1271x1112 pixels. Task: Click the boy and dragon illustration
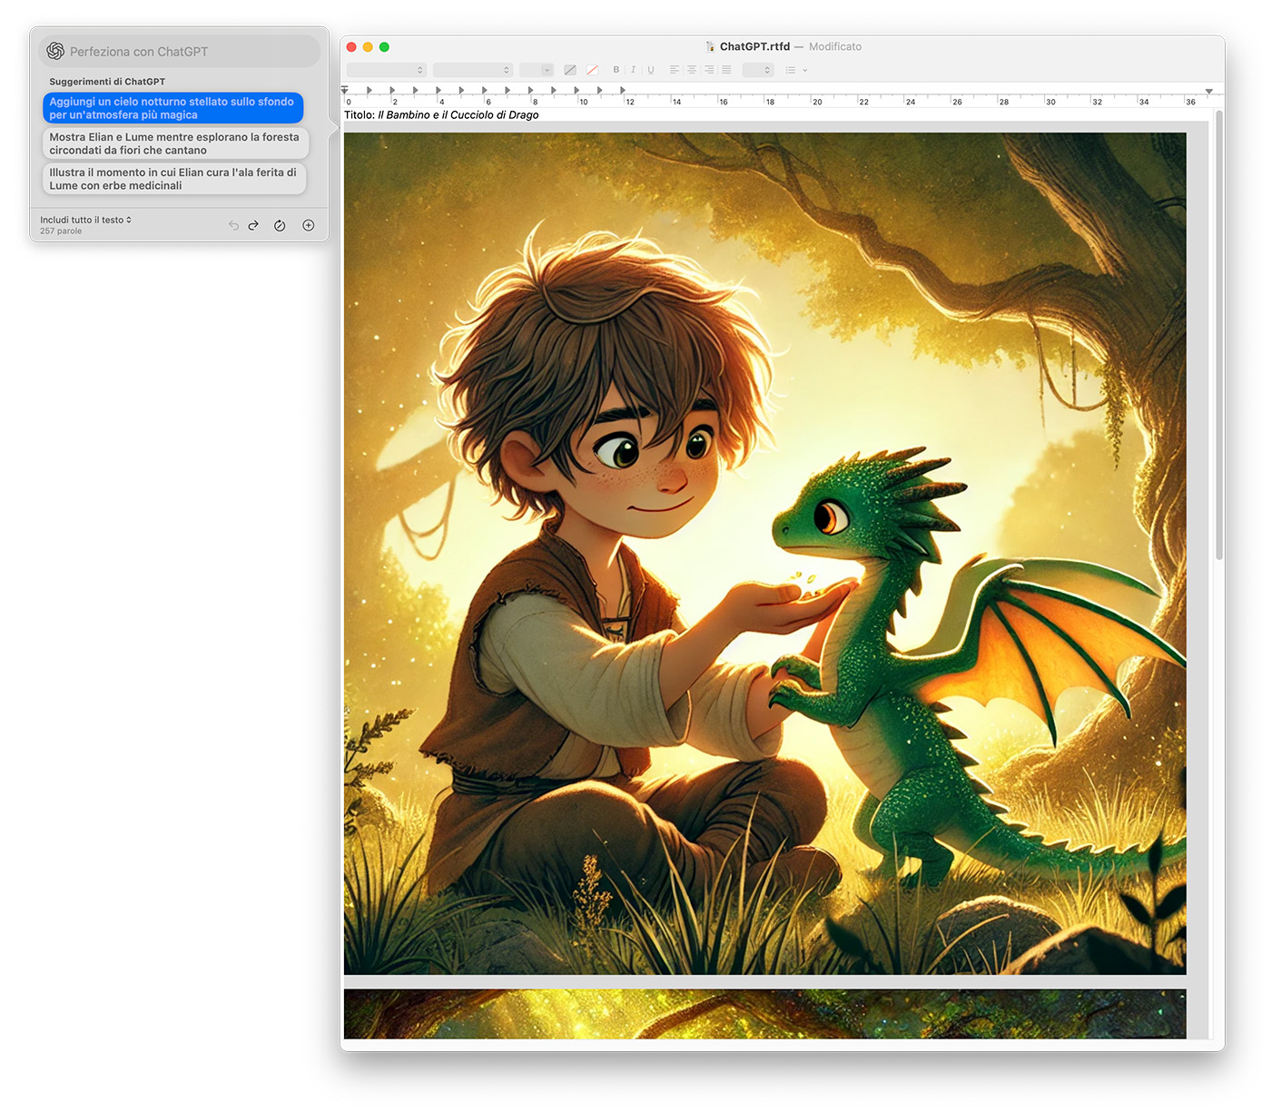[764, 554]
